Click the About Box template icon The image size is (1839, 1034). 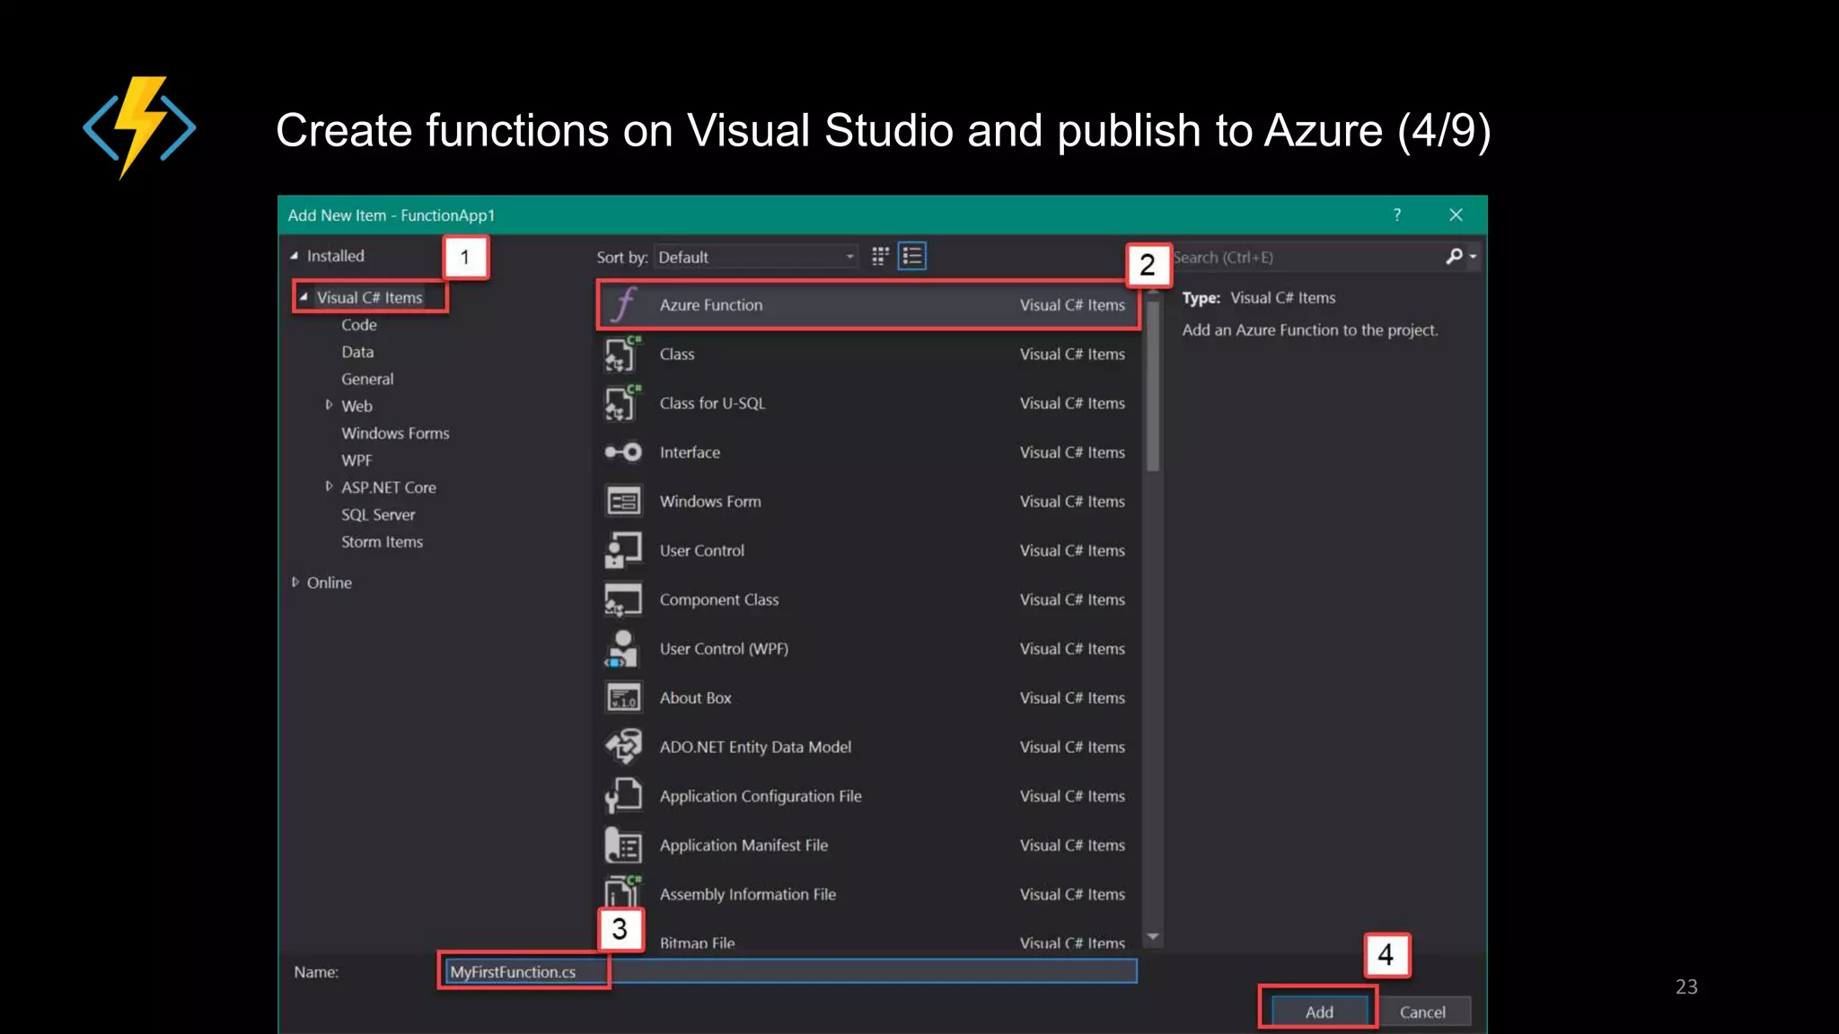[623, 697]
